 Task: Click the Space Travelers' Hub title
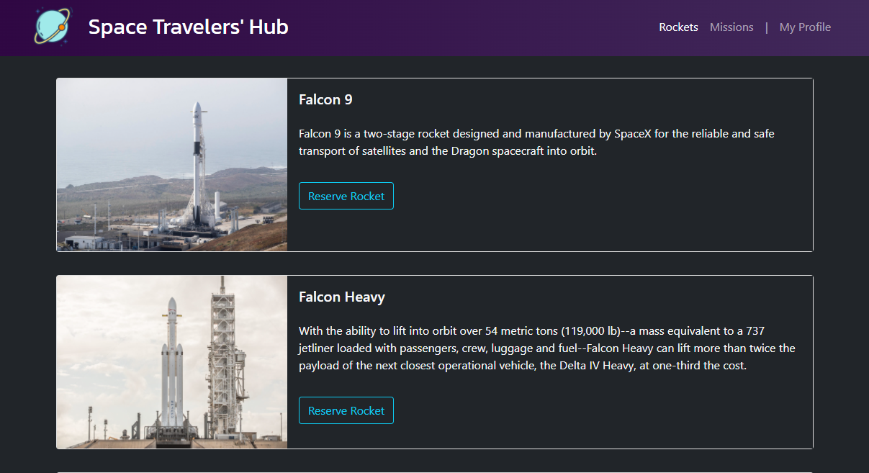click(188, 27)
